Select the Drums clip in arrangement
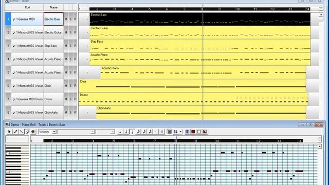The height and width of the screenshot is (185, 329). (x=193, y=99)
